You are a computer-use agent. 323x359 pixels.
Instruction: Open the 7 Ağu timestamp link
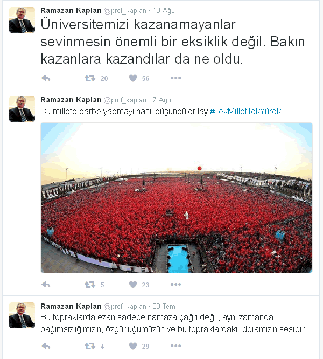tap(162, 100)
